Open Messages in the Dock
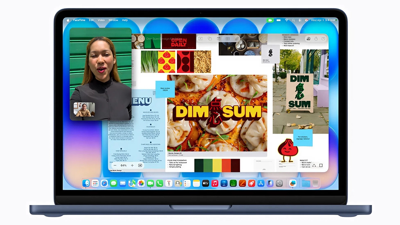The width and height of the screenshot is (400, 225). (x=113, y=183)
